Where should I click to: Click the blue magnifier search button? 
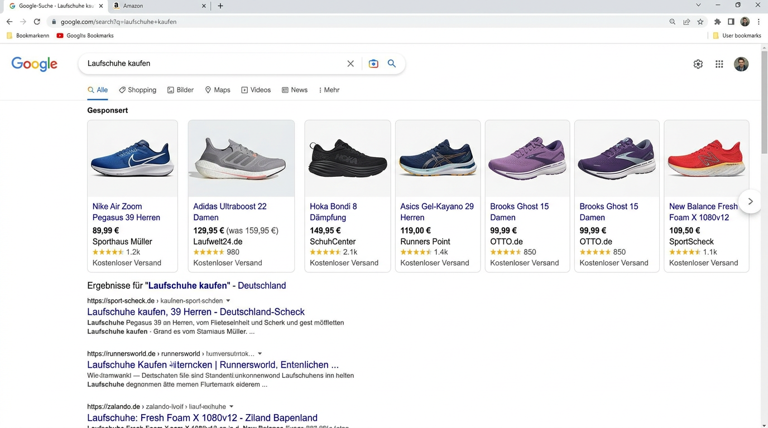coord(392,64)
